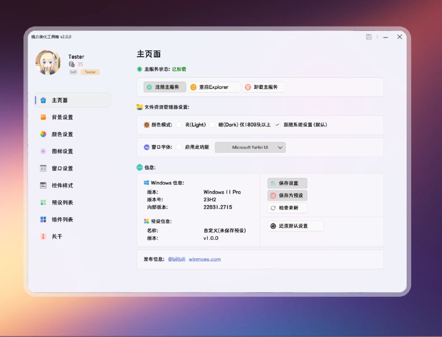This screenshot has width=442, height=337.
Task: Expand the font selection combo box arrow
Action: click(280, 147)
